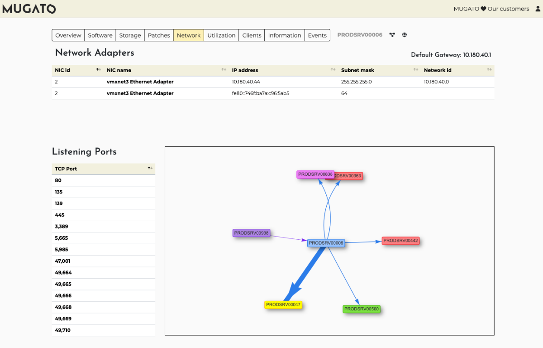The image size is (543, 348).
Task: Open the Patches tab
Action: [x=159, y=35]
